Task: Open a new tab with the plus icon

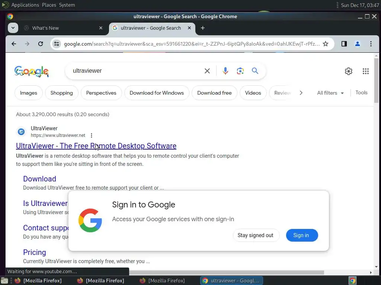Action: 203,28
